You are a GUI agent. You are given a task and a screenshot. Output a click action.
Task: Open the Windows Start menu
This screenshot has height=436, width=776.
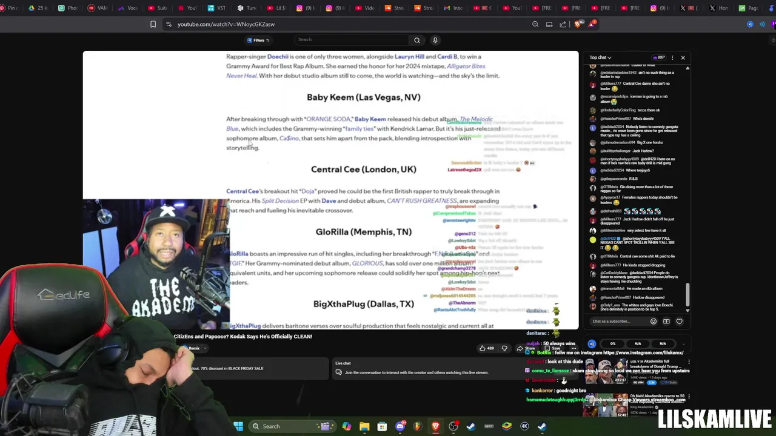(238, 426)
